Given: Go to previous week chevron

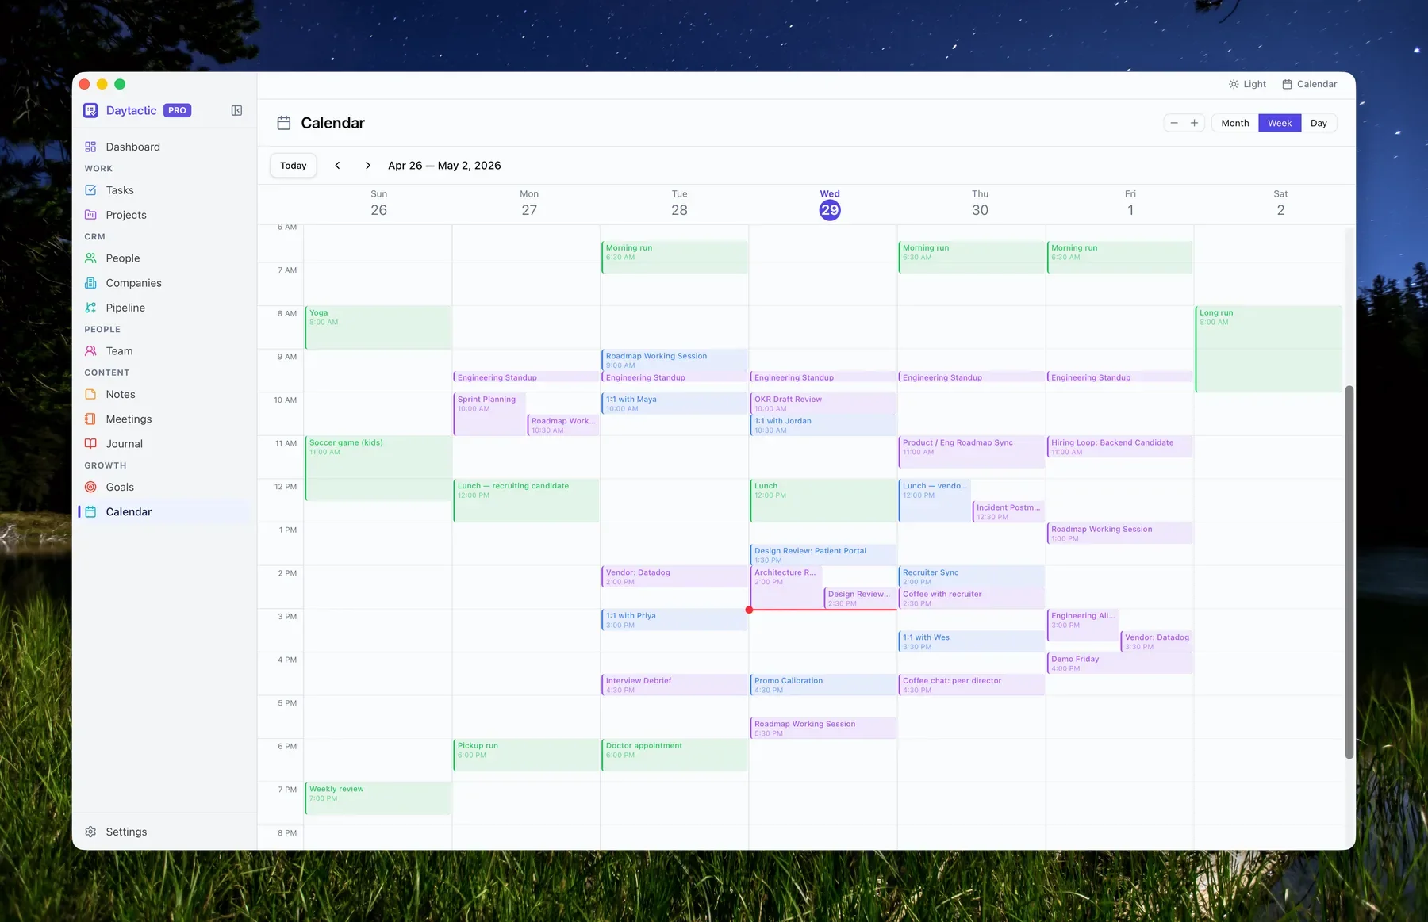Looking at the screenshot, I should coord(338,166).
